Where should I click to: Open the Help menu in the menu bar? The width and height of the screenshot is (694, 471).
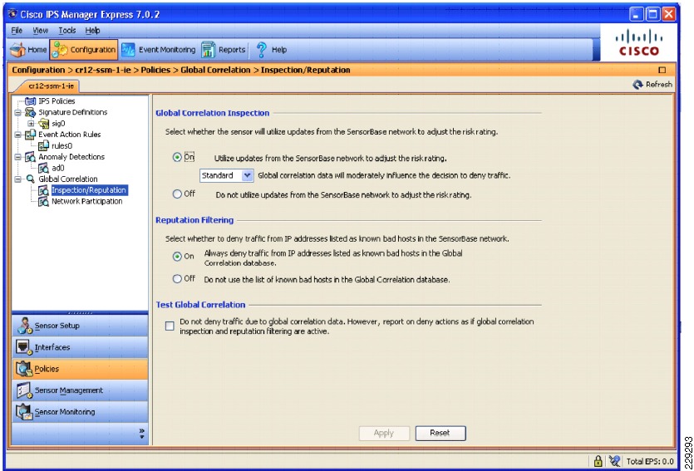(92, 31)
